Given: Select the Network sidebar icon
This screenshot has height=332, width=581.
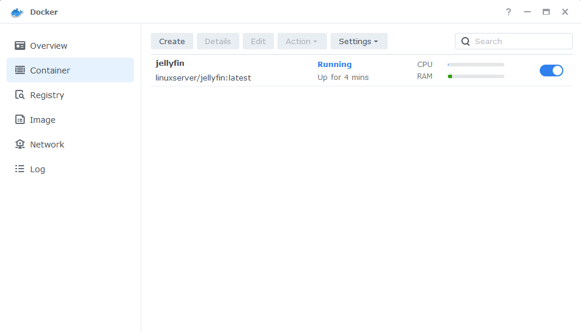Looking at the screenshot, I should click(20, 144).
